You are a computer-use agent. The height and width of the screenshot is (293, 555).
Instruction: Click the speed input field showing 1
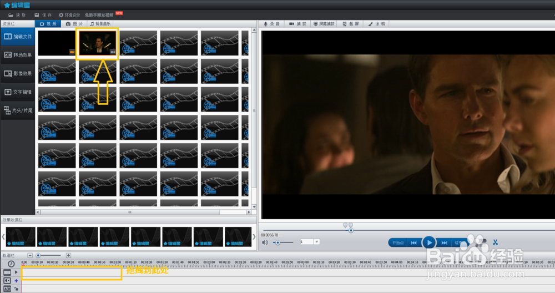tap(306, 242)
